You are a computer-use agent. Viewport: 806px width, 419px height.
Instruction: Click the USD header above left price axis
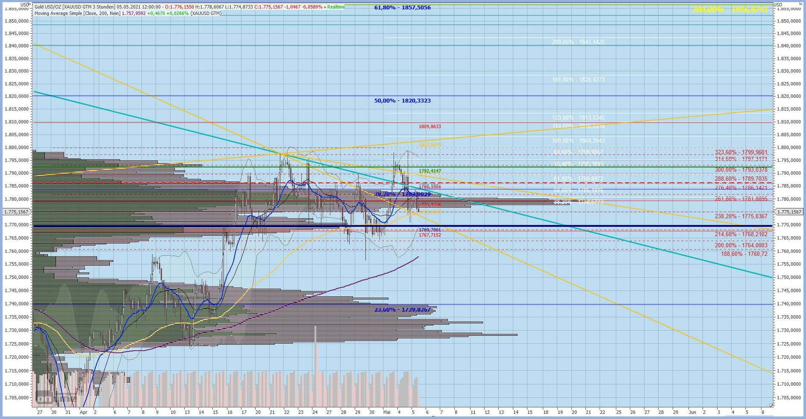[24, 5]
